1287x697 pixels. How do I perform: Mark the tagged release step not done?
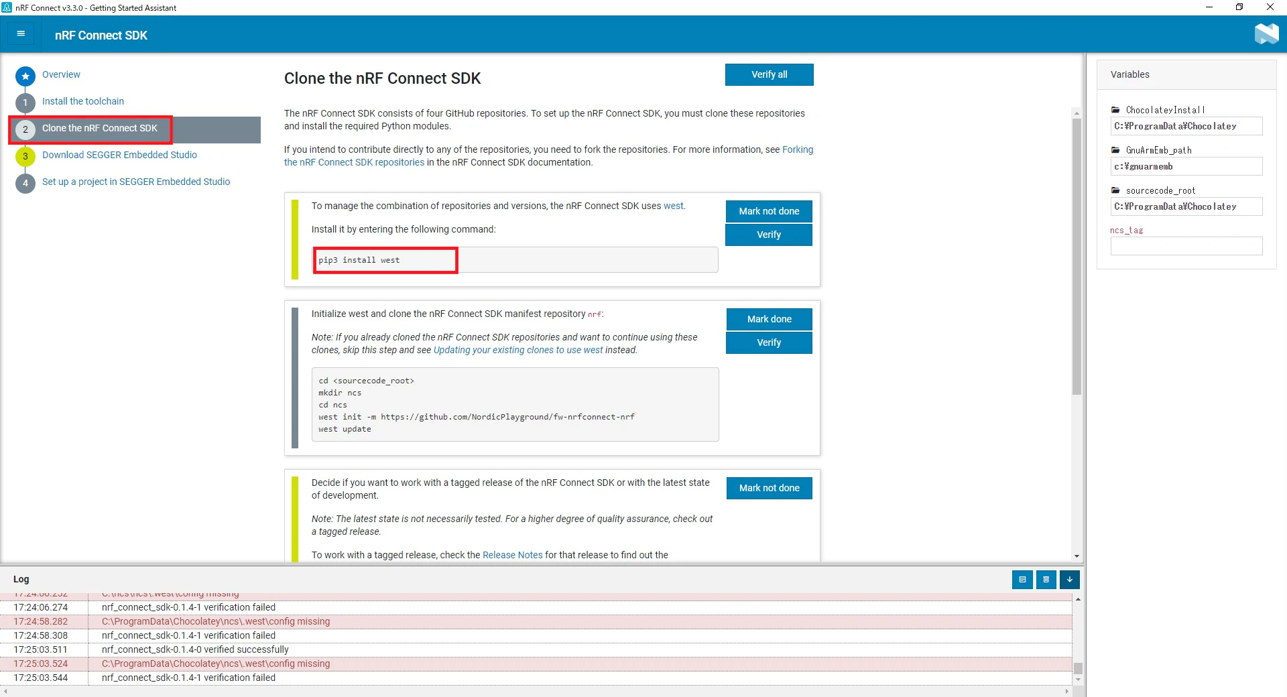pos(769,488)
